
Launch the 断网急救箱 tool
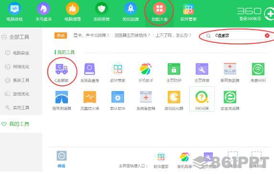tap(230, 73)
